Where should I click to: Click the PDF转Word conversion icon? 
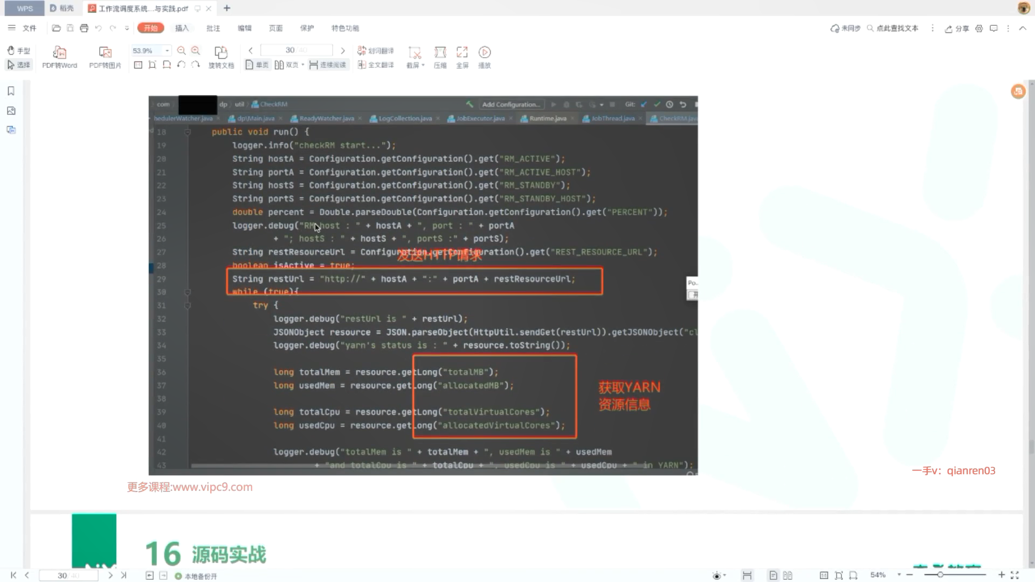point(59,52)
